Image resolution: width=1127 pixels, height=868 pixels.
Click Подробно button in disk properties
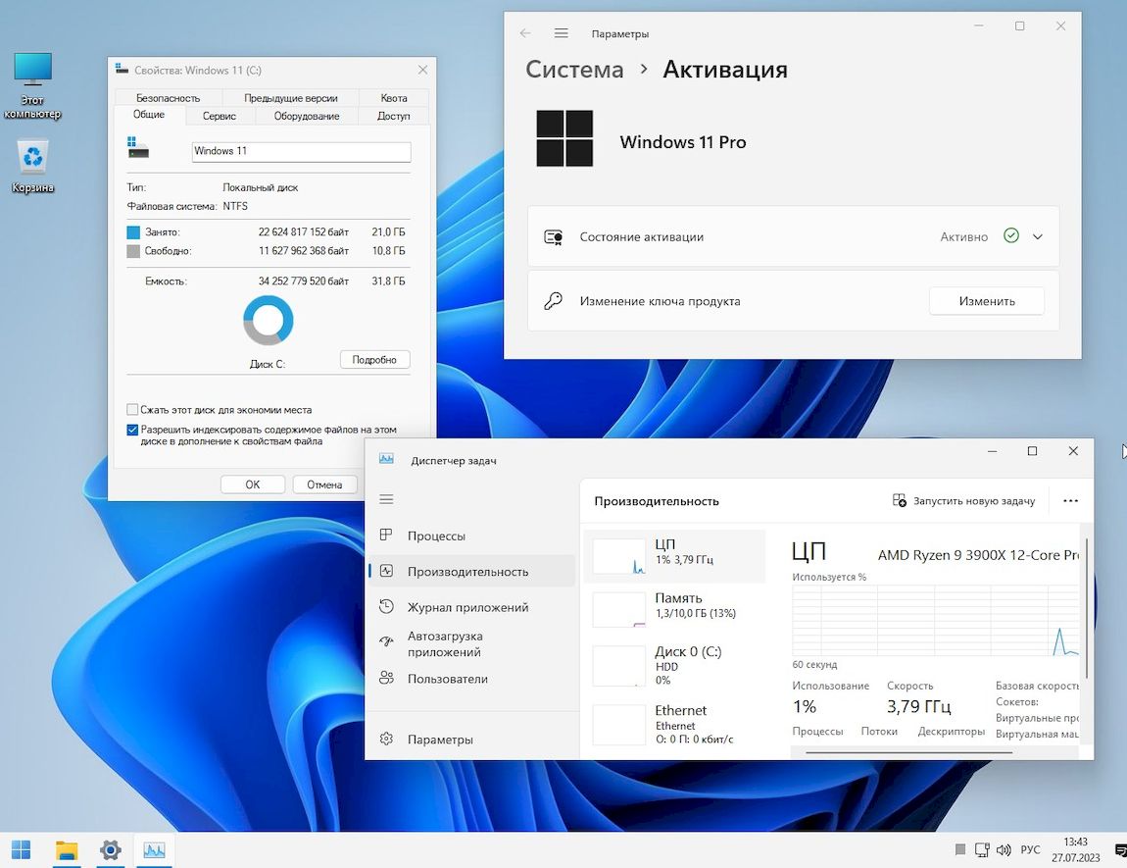pyautogui.click(x=374, y=360)
